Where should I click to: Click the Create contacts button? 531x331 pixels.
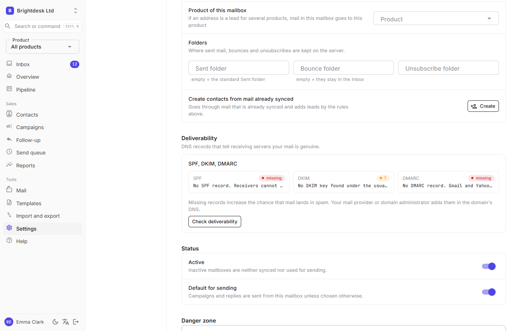coord(483,106)
